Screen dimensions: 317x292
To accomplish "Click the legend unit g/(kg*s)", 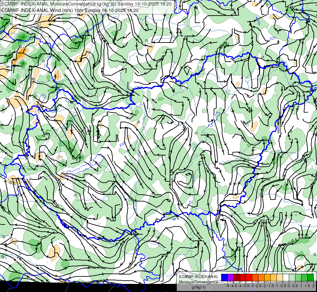I will coord(198,287).
